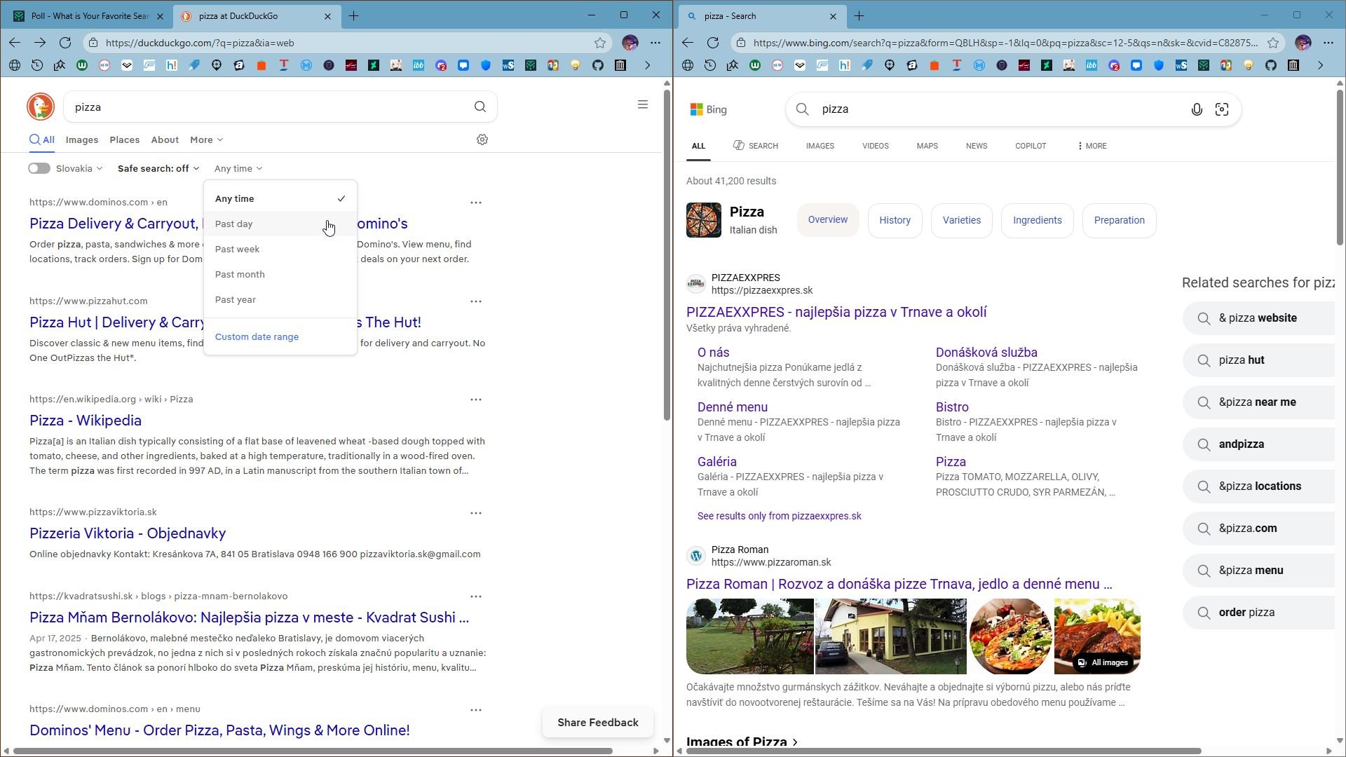Expand the More tab dropdown on DuckDuckGo

point(206,139)
